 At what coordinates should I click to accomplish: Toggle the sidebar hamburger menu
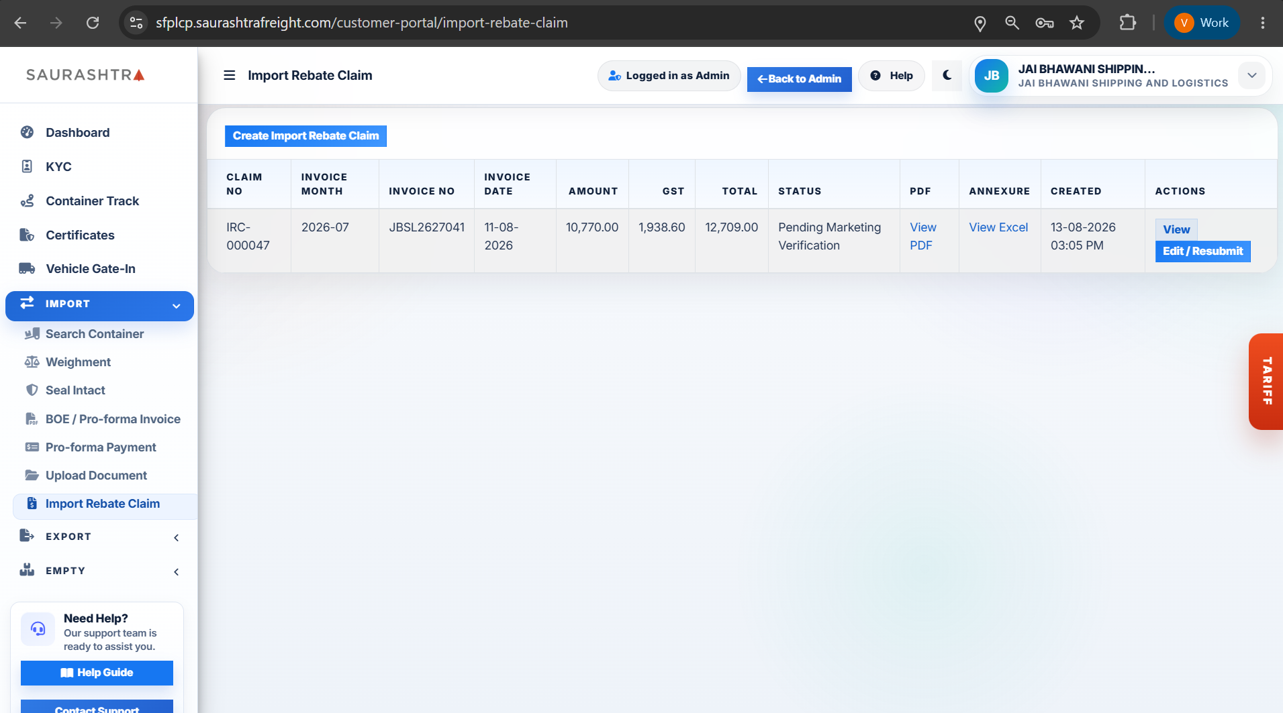coord(230,75)
